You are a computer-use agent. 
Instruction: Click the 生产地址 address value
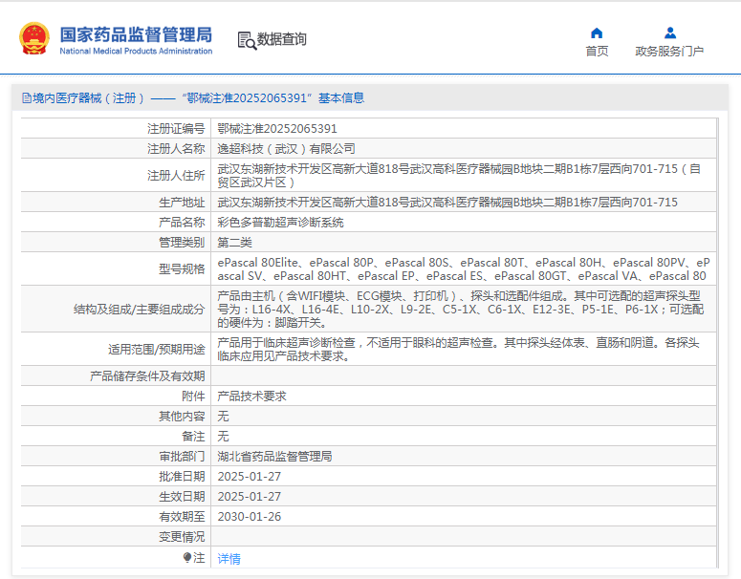click(x=447, y=203)
